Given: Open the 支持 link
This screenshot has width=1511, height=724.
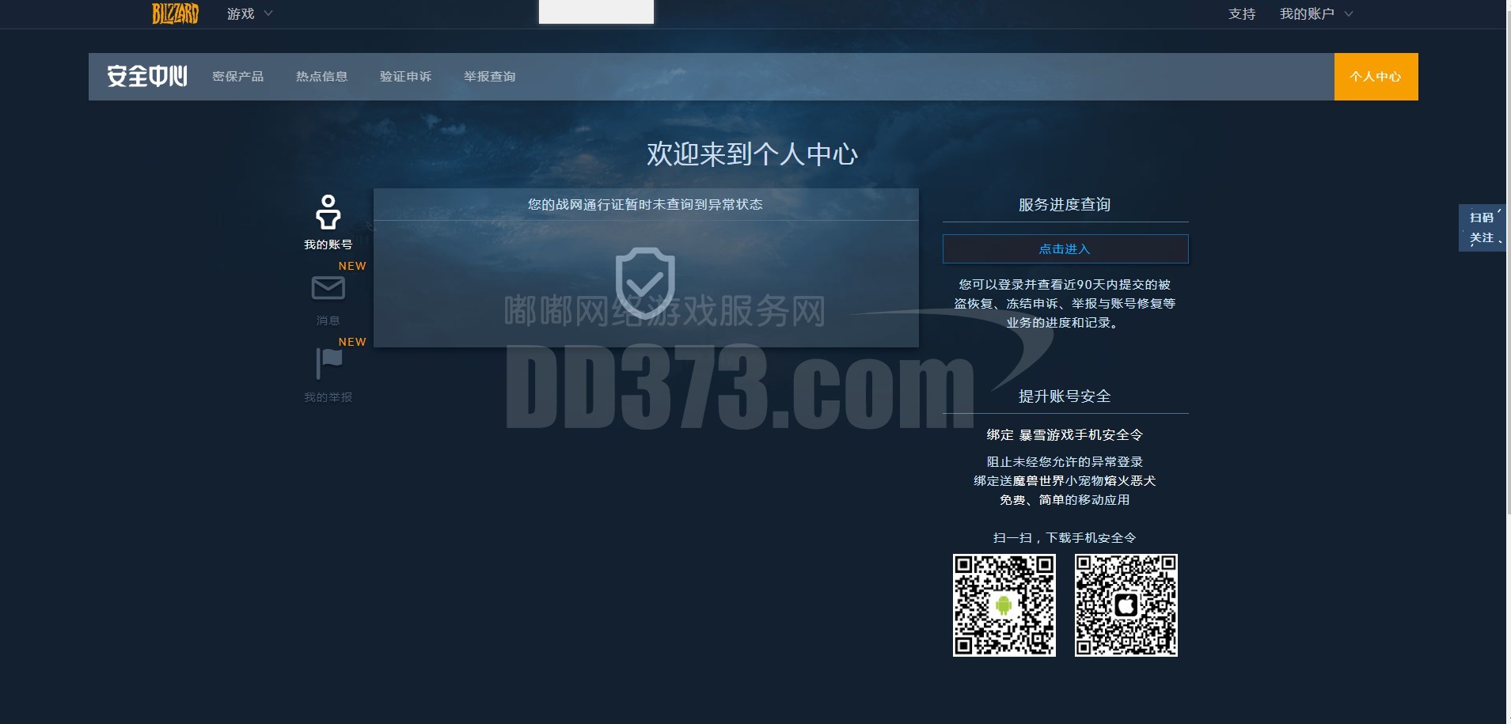Looking at the screenshot, I should click(1241, 13).
